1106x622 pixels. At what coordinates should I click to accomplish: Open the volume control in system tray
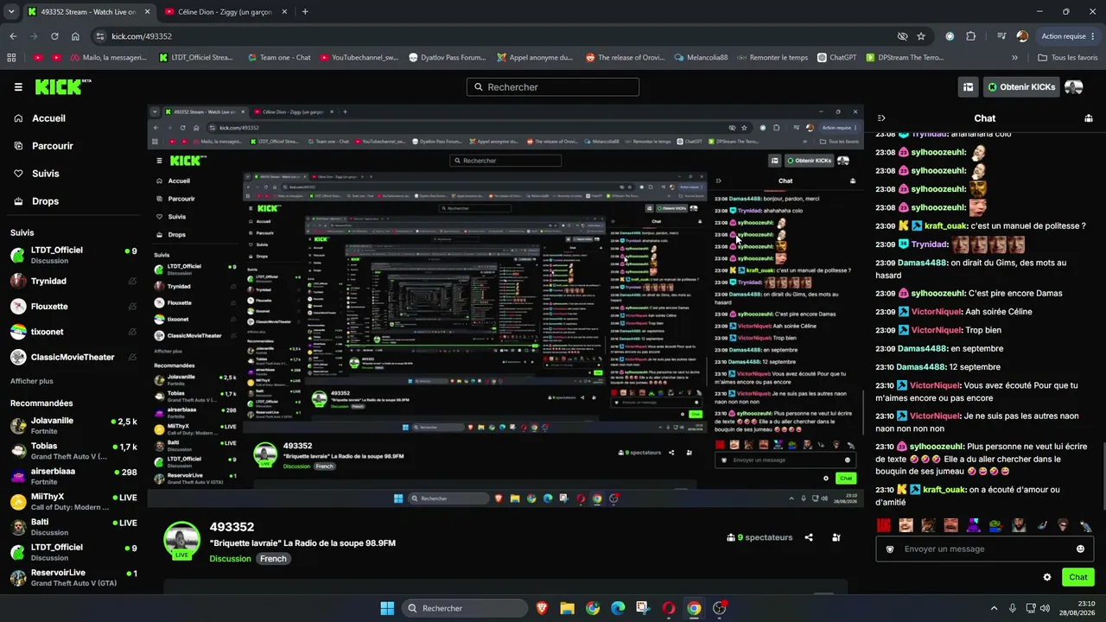tap(1046, 608)
